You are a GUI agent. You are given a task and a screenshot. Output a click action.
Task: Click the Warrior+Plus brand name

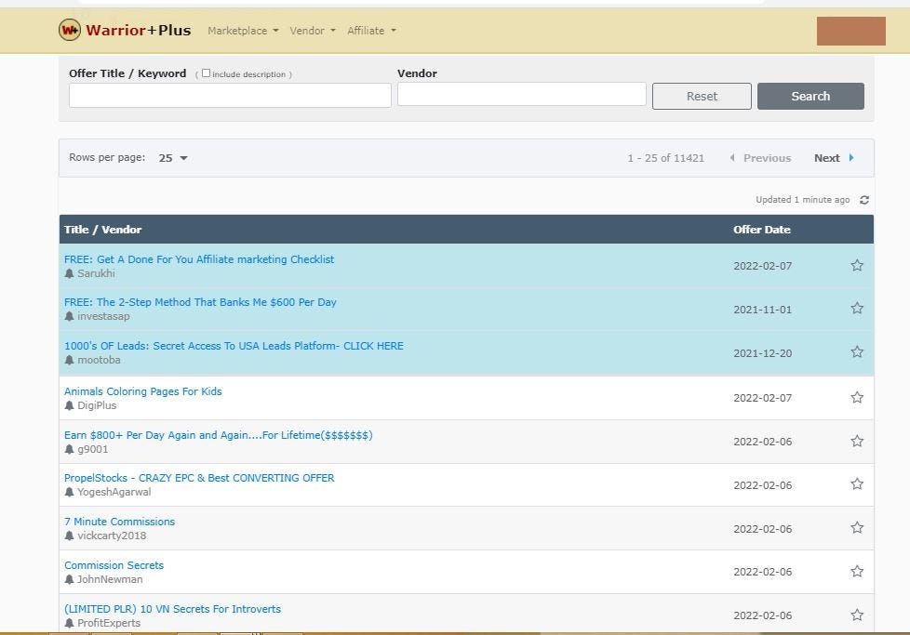(x=138, y=30)
